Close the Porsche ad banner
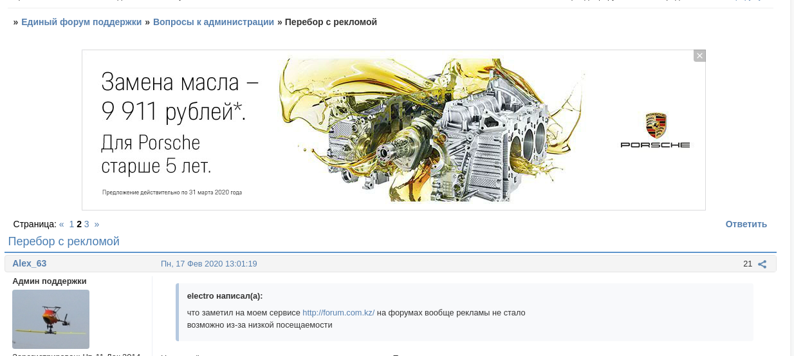The width and height of the screenshot is (794, 356). tap(699, 56)
